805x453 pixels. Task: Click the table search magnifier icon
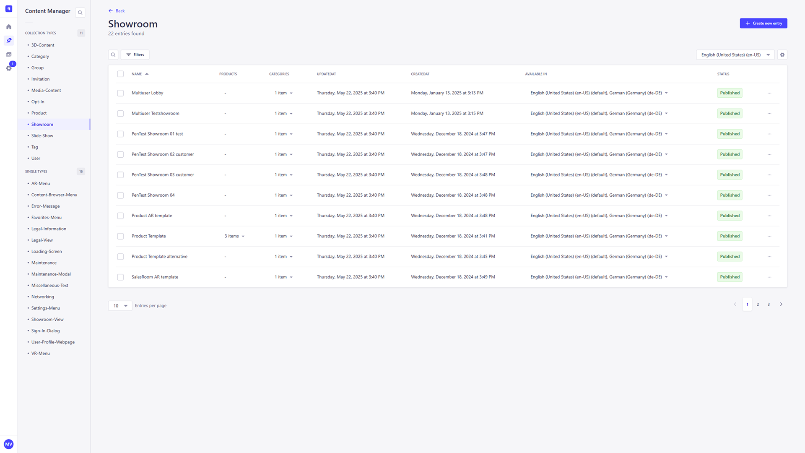(x=113, y=55)
